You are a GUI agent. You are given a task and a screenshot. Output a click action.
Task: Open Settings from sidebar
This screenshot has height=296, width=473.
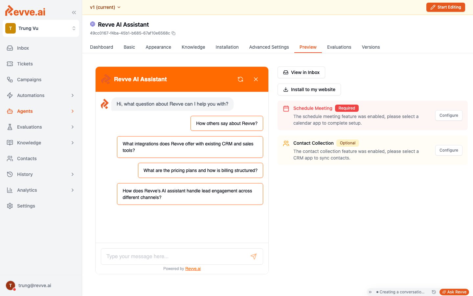pos(41,206)
